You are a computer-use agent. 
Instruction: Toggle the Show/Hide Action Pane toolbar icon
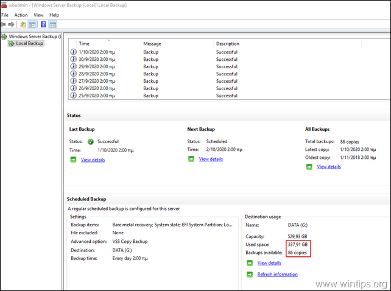click(x=53, y=24)
